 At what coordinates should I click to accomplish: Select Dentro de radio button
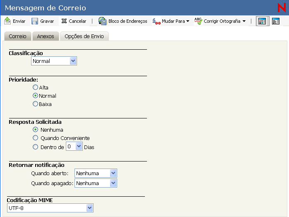[x=35, y=147]
